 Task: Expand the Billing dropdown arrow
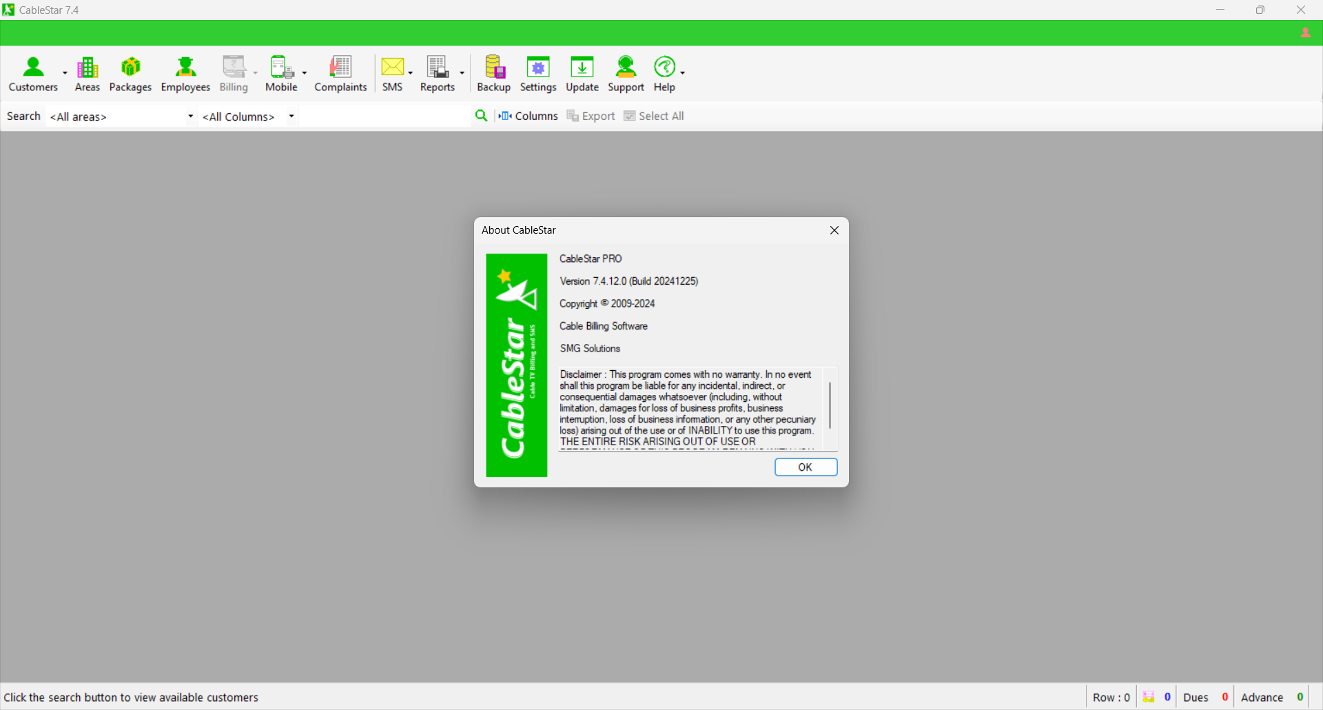pos(256,73)
